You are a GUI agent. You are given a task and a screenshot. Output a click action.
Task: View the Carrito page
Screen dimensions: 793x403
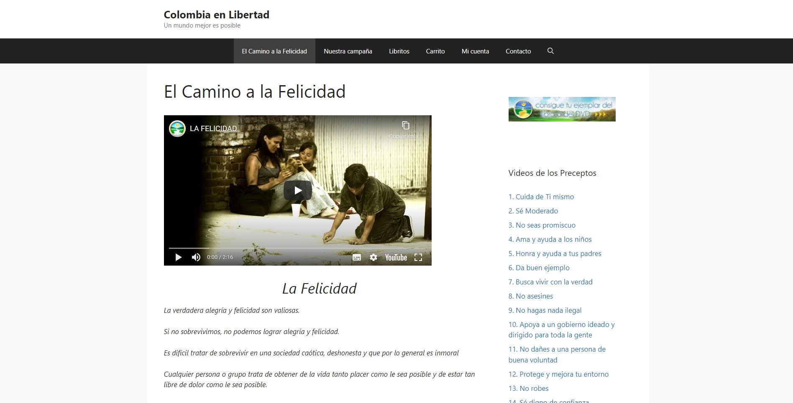coord(435,51)
